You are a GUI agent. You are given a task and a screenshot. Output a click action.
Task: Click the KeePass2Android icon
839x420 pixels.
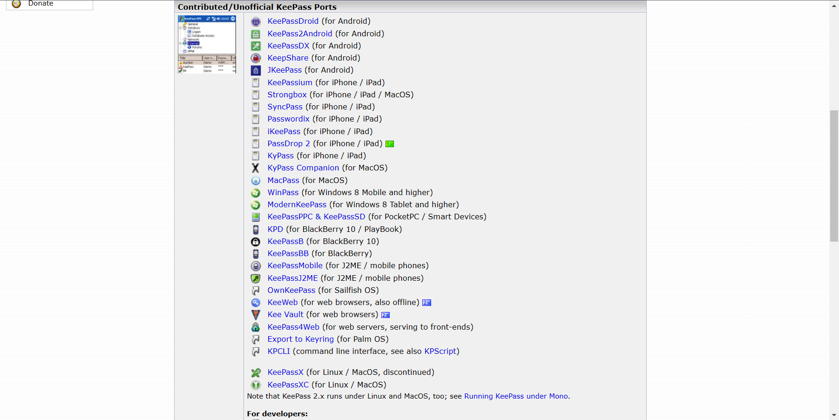pos(256,34)
